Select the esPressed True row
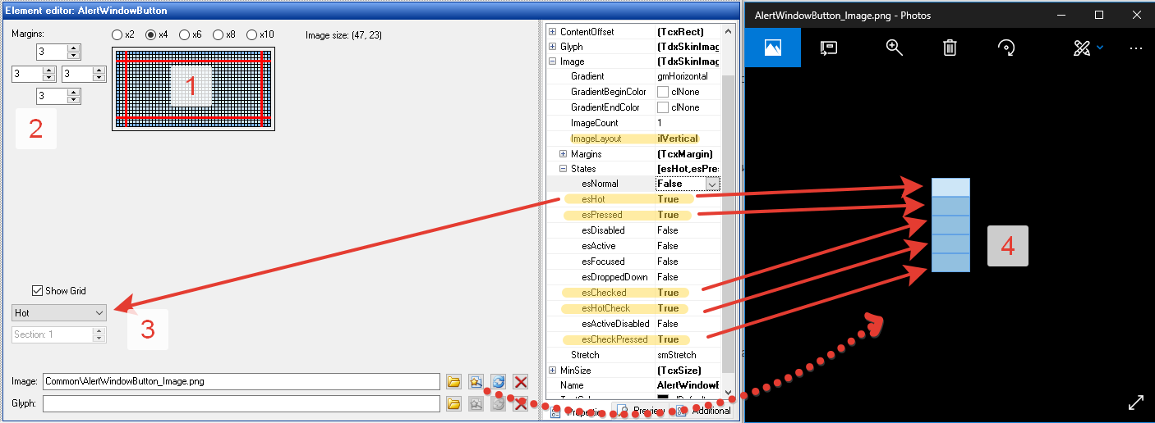This screenshot has height=423, width=1155. [x=632, y=215]
